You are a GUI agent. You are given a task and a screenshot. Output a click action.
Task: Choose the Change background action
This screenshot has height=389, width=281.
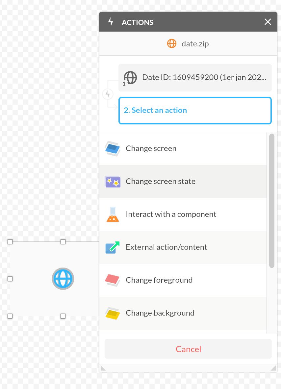click(160, 313)
